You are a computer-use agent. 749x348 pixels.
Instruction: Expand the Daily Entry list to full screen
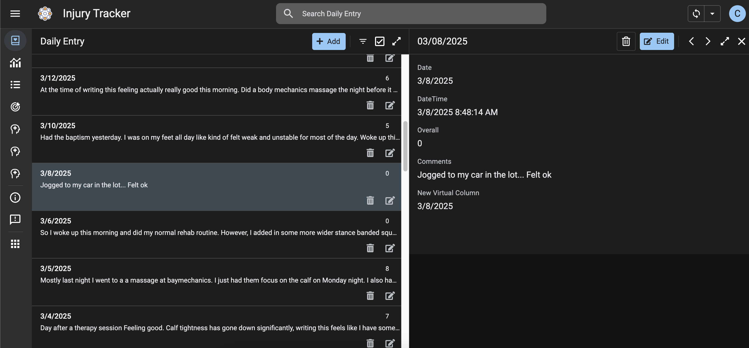pos(396,41)
